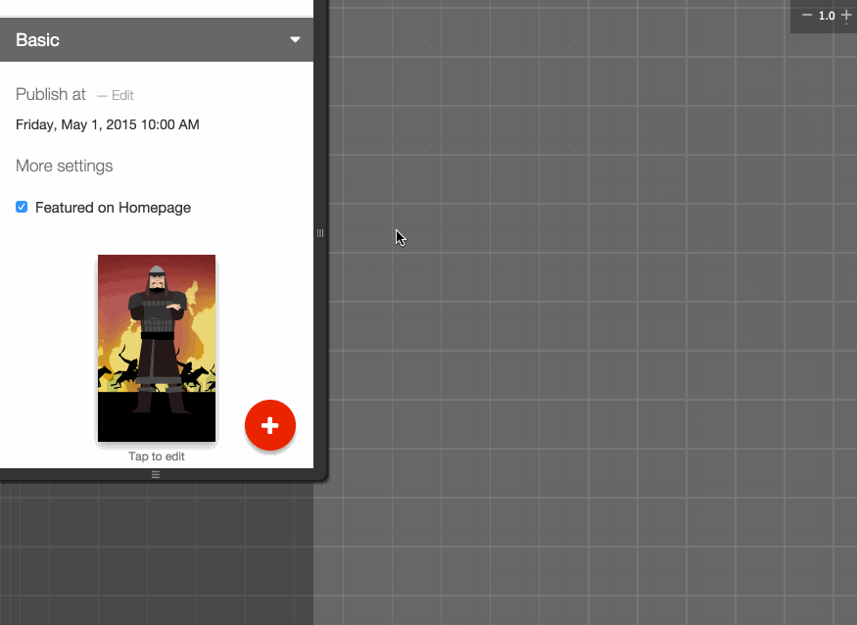Click the zoom in plus icon
The image size is (857, 625).
coord(846,16)
